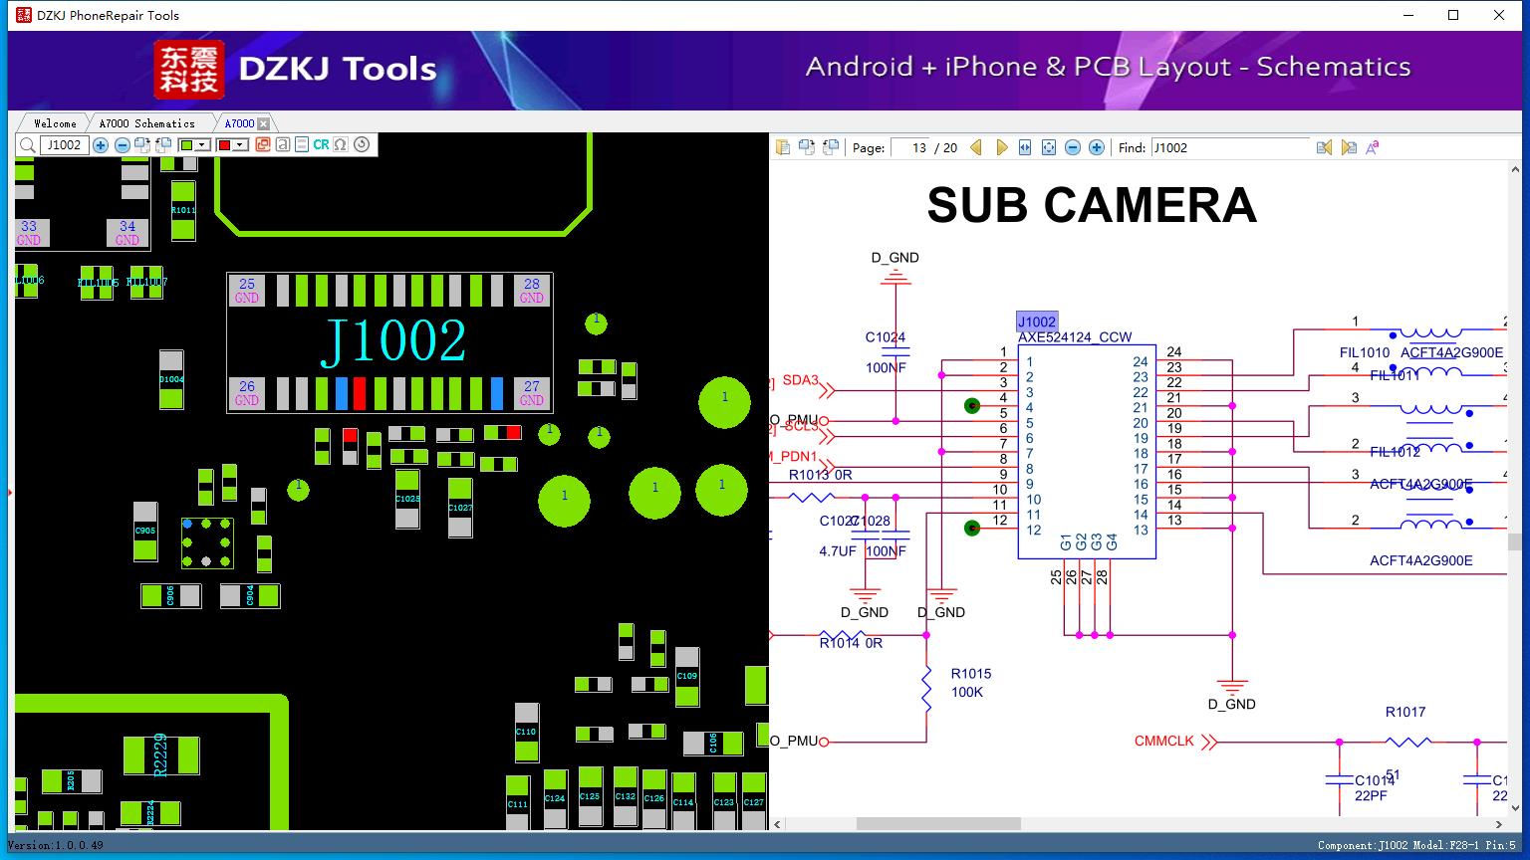Zoom in on the schematic view
Screen dimensions: 1530x860
click(1097, 147)
